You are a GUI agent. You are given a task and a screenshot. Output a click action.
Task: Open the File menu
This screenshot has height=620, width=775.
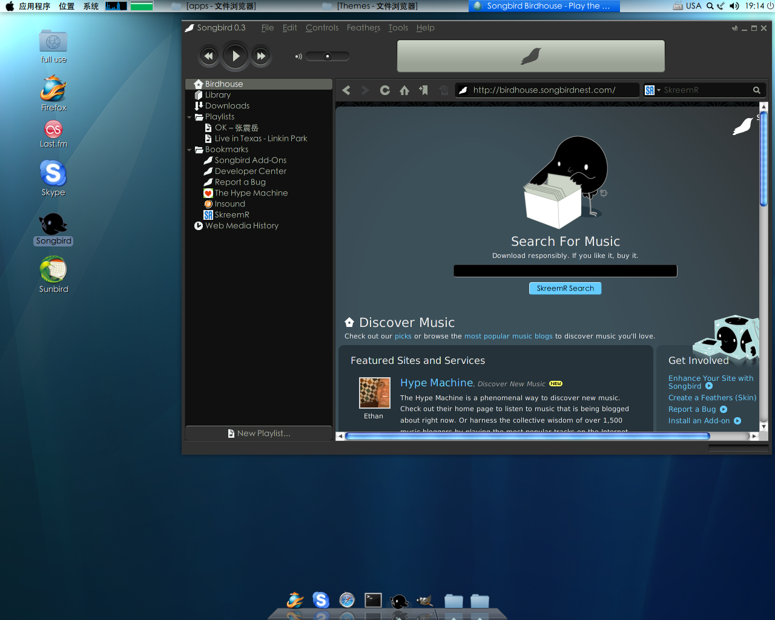click(x=268, y=28)
